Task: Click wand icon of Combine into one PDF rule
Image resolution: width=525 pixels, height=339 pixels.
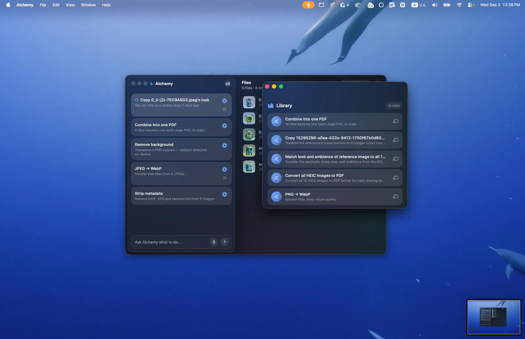Action: (x=276, y=121)
